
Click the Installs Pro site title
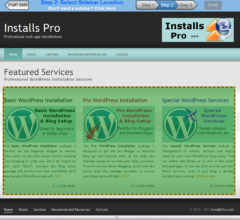point(32,28)
